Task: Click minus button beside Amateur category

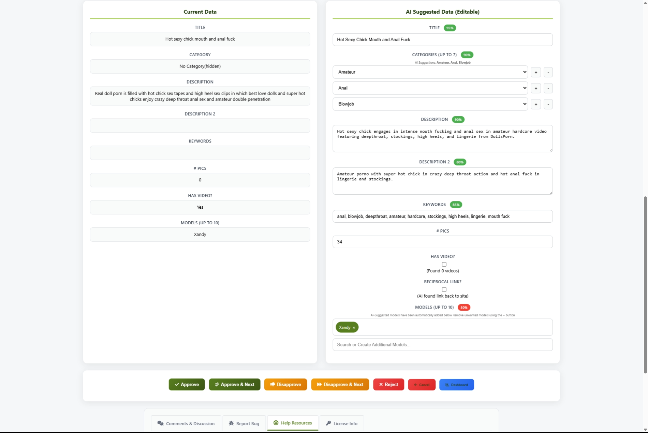Action: click(x=548, y=72)
